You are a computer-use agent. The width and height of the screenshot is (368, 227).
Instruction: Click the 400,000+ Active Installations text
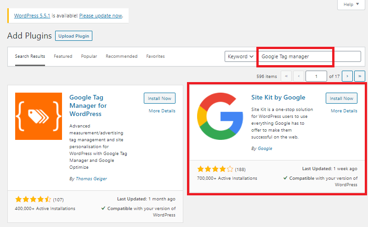pyautogui.click(x=45, y=209)
